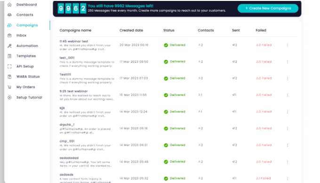This screenshot has width=320, height=183.
Task: Click the My Orders cart icon
Action: (9, 87)
